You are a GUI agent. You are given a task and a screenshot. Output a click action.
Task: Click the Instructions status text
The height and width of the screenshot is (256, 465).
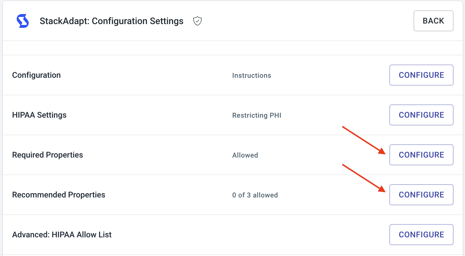tap(252, 75)
